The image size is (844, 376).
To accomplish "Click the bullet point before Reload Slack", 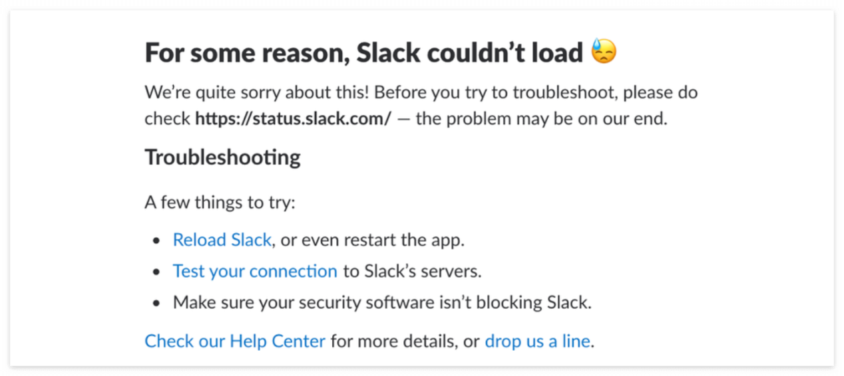I will coord(156,240).
